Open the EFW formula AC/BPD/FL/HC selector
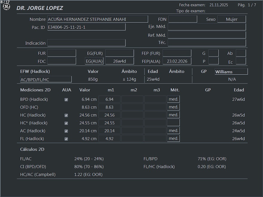Screen dimensions: 263x197 click(x=45, y=79)
